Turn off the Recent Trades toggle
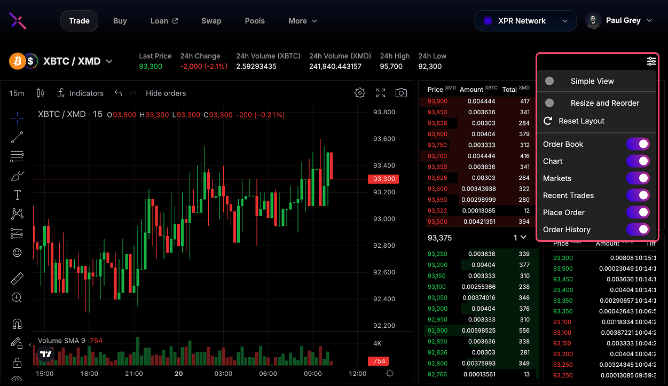 [x=638, y=195]
